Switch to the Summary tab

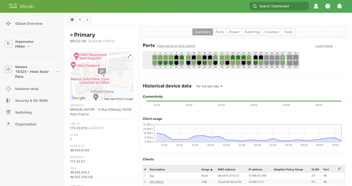coord(202,32)
